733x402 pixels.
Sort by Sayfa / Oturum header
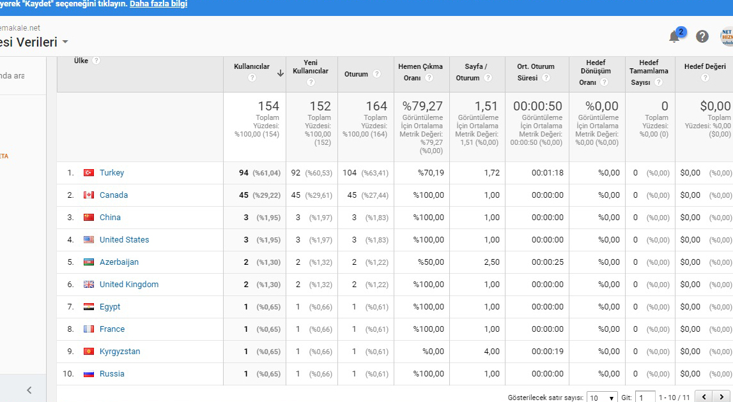(x=476, y=72)
